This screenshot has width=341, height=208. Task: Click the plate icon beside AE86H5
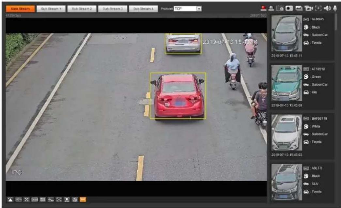pos(306,19)
